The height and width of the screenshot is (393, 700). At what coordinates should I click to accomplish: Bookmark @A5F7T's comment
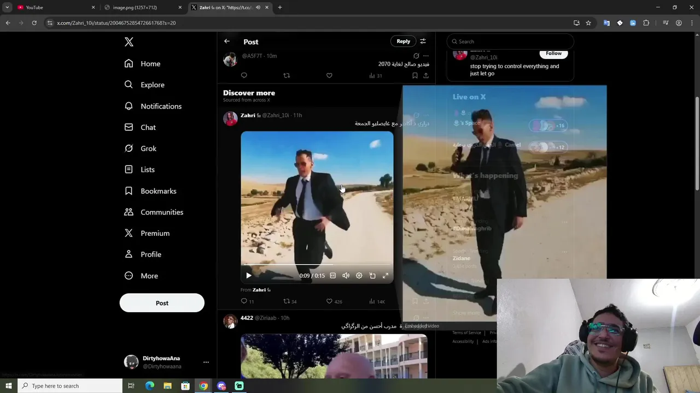click(x=415, y=75)
